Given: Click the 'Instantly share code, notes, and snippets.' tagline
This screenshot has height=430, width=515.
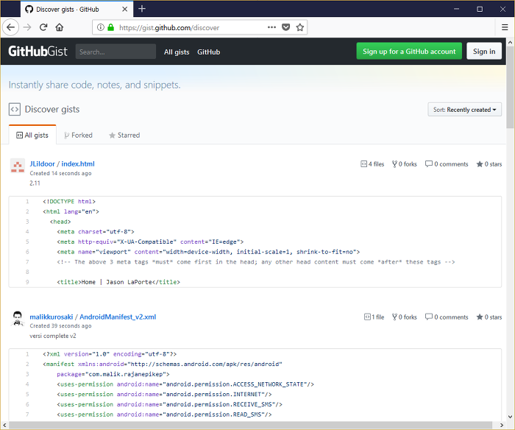Looking at the screenshot, I should (95, 85).
